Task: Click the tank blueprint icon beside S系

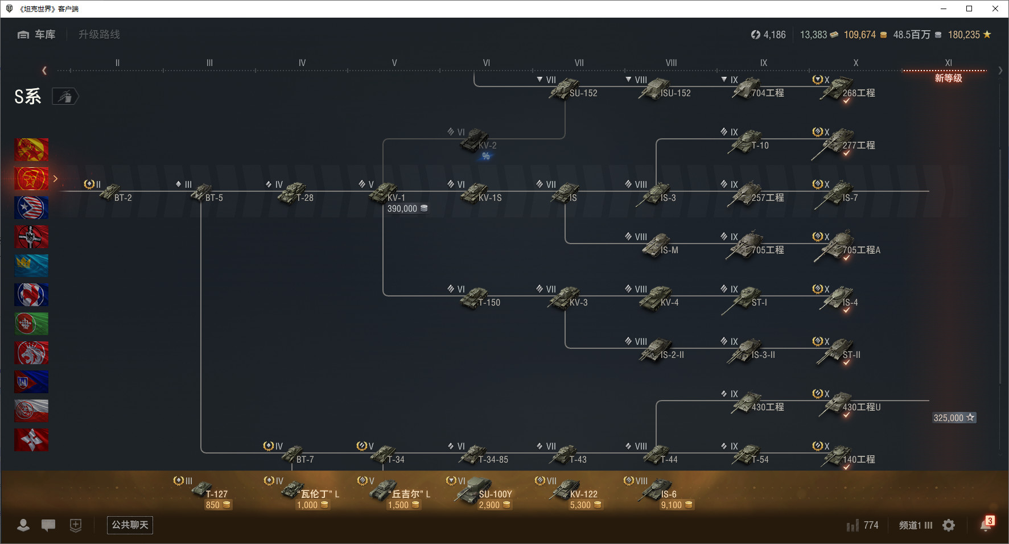Action: (x=65, y=97)
